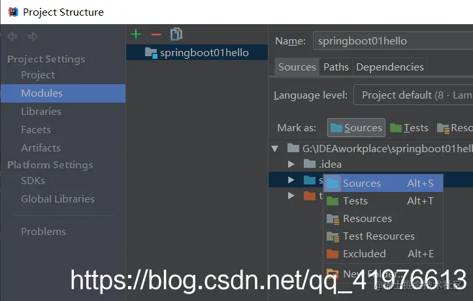Click the orange excluded folder icon in tree

(x=310, y=196)
